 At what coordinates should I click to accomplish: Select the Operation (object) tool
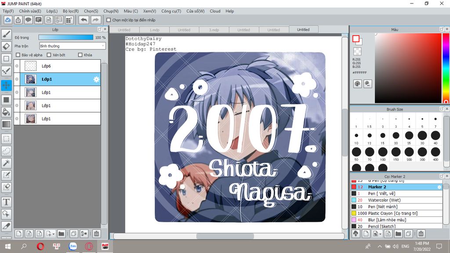pyautogui.click(x=6, y=214)
